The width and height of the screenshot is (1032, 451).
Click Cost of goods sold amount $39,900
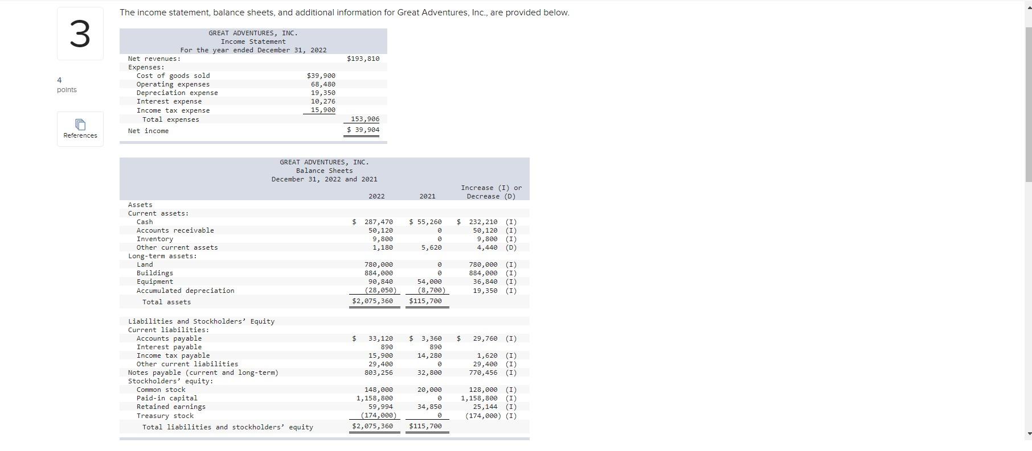coord(321,76)
